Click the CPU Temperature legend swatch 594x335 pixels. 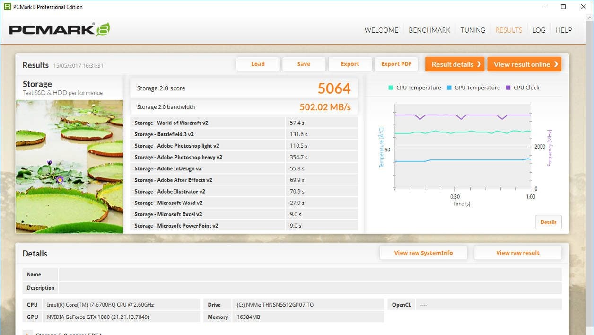click(391, 88)
